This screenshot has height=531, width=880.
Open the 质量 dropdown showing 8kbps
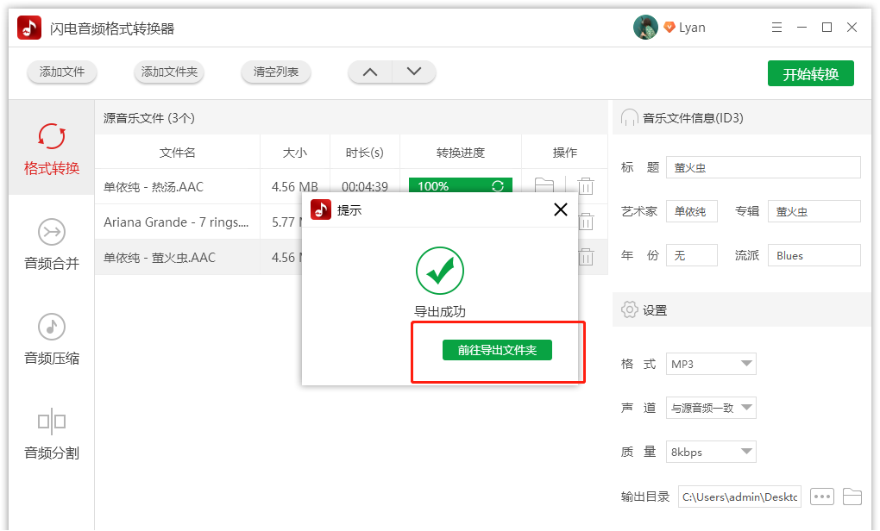pos(710,451)
